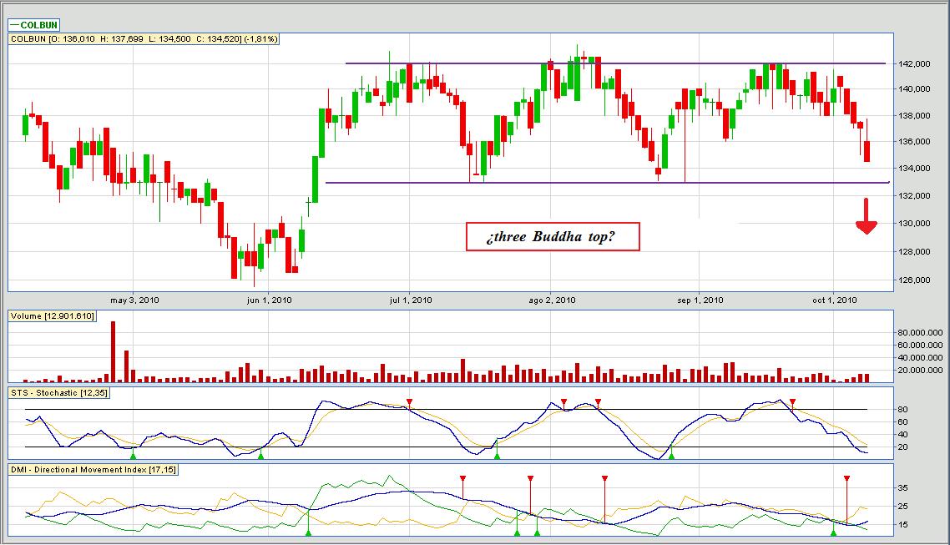The width and height of the screenshot is (950, 545).
Task: Click the 60.000.000 volume axis value
Action: [x=920, y=346]
